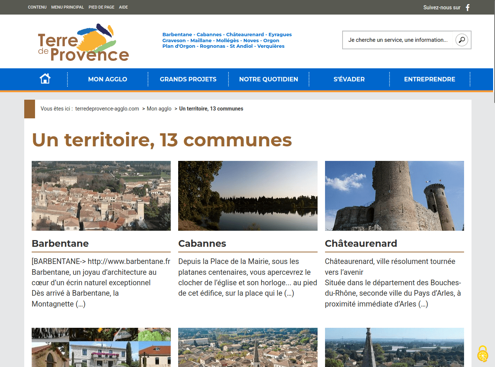Click the home icon in navigation bar

pos(45,79)
